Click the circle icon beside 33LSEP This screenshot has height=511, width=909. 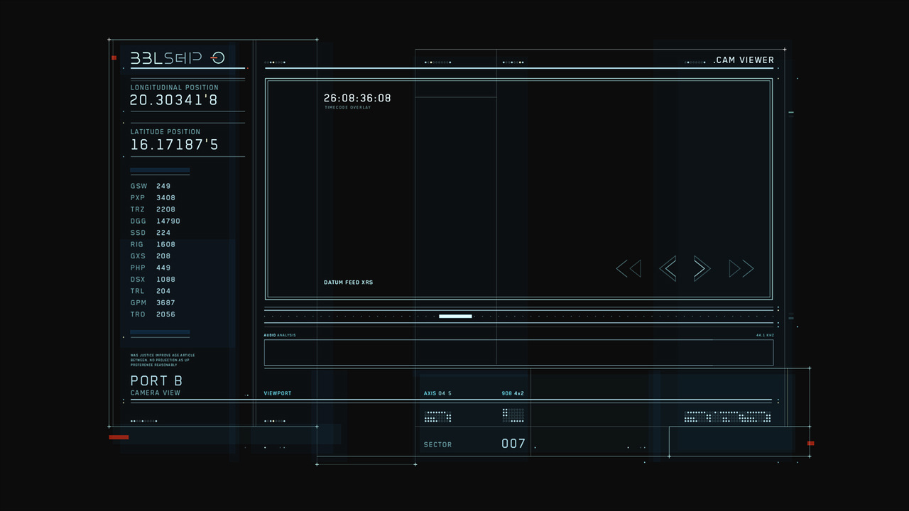[218, 58]
